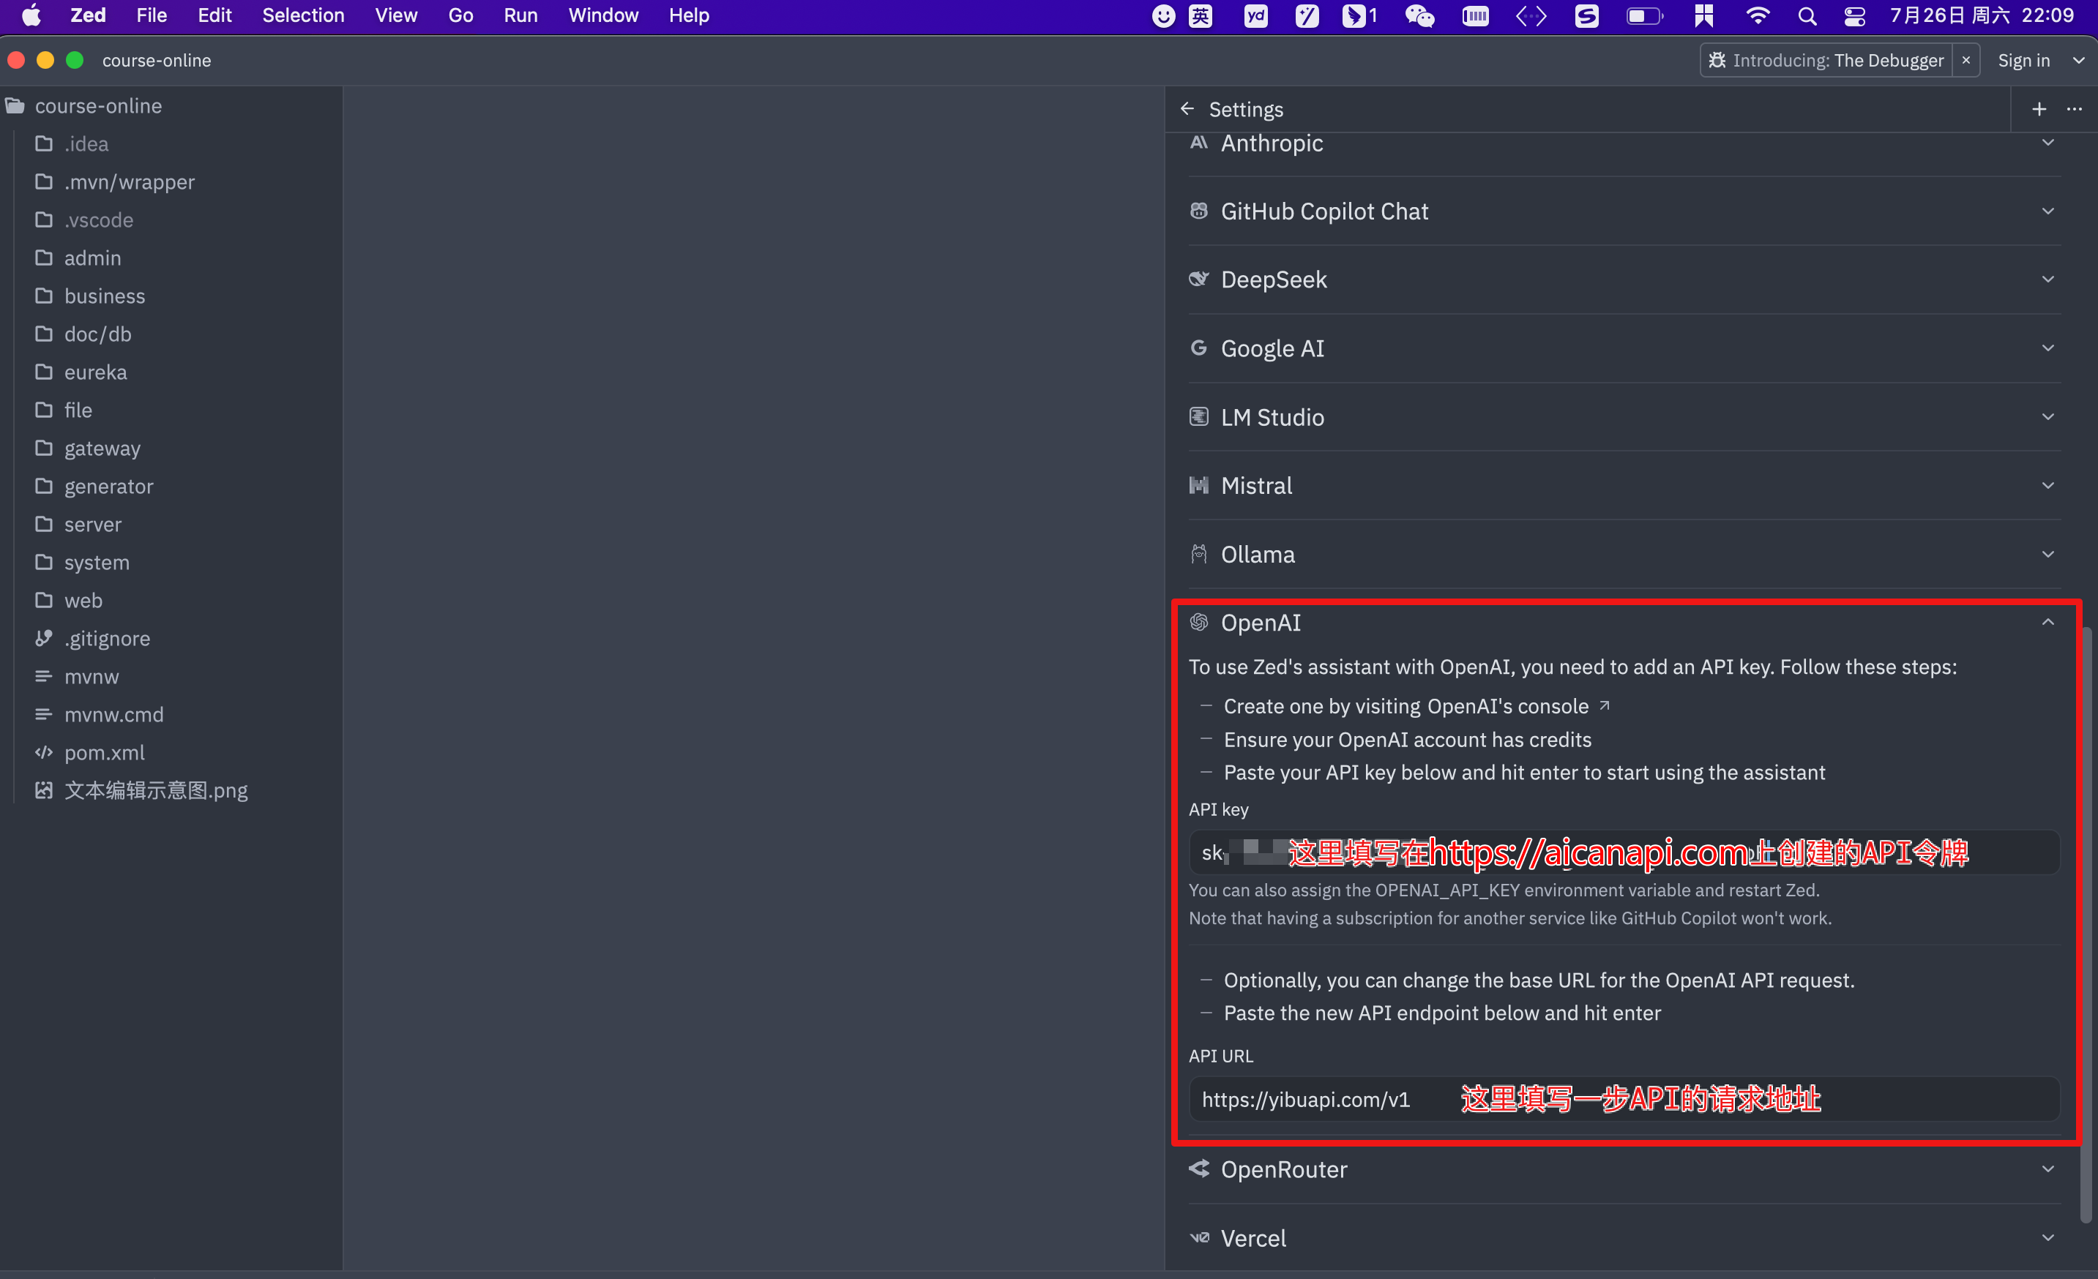2098x1279 pixels.
Task: Click the GitHub Copilot Chat icon
Action: pos(1200,211)
